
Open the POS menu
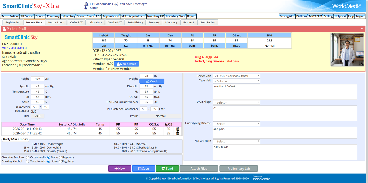pos(99,16)
